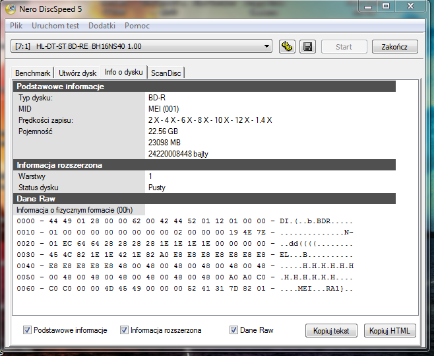Open the Uruchom test menu
Viewport: 434px width, 356px height.
click(55, 26)
